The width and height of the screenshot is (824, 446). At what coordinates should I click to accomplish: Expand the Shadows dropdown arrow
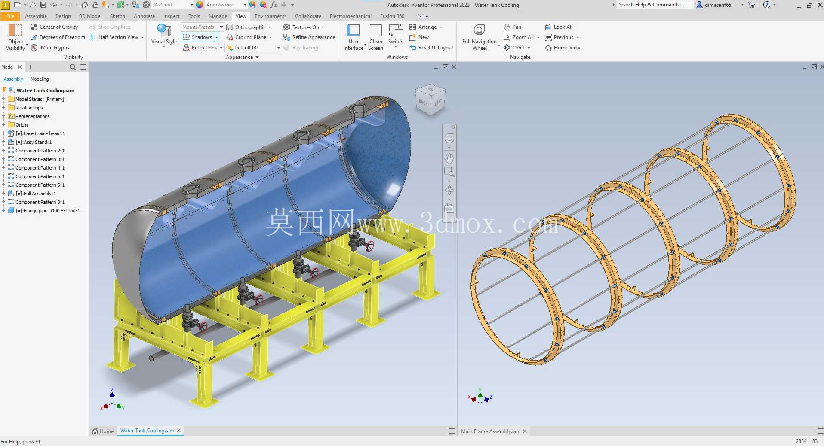(x=216, y=37)
